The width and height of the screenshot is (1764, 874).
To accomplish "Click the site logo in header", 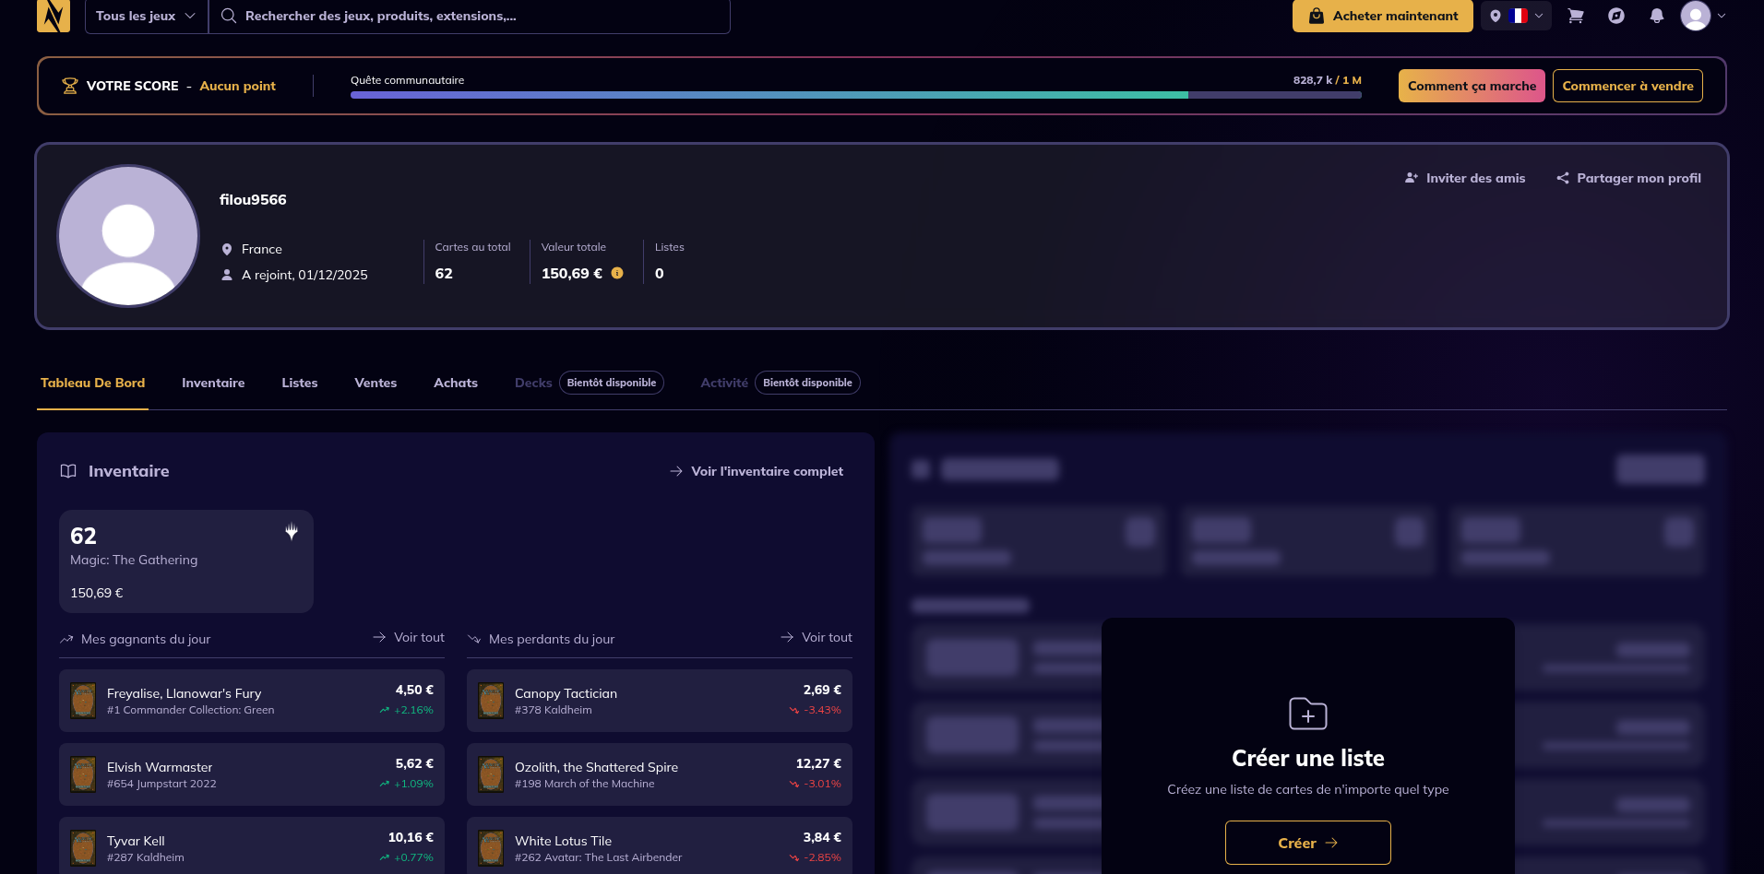I will pyautogui.click(x=54, y=16).
